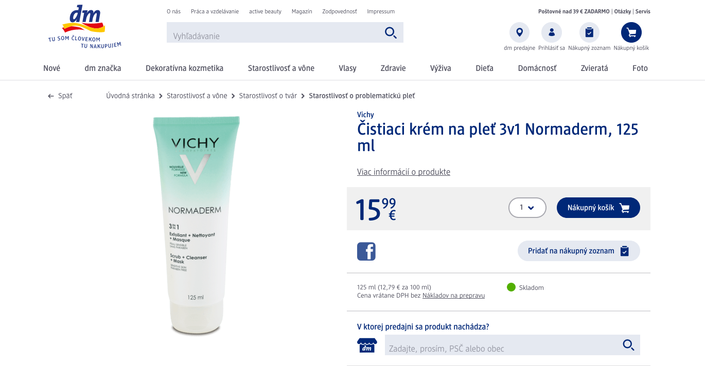Select the Zdravie navigation item
Screen dimensions: 705x366
coord(393,68)
